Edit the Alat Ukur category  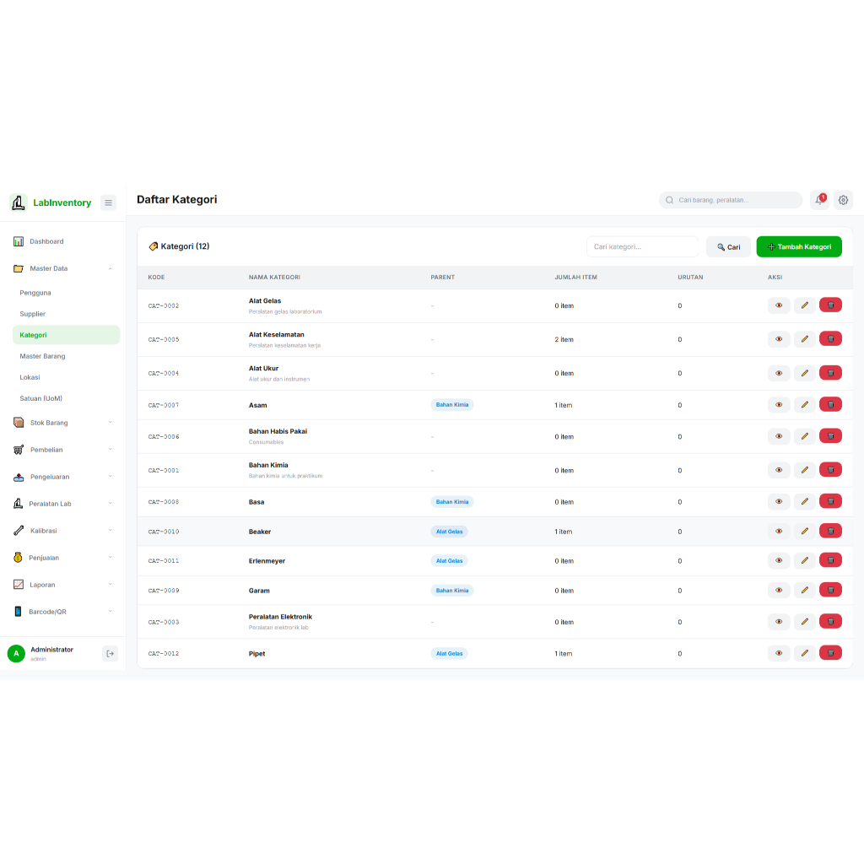click(804, 373)
